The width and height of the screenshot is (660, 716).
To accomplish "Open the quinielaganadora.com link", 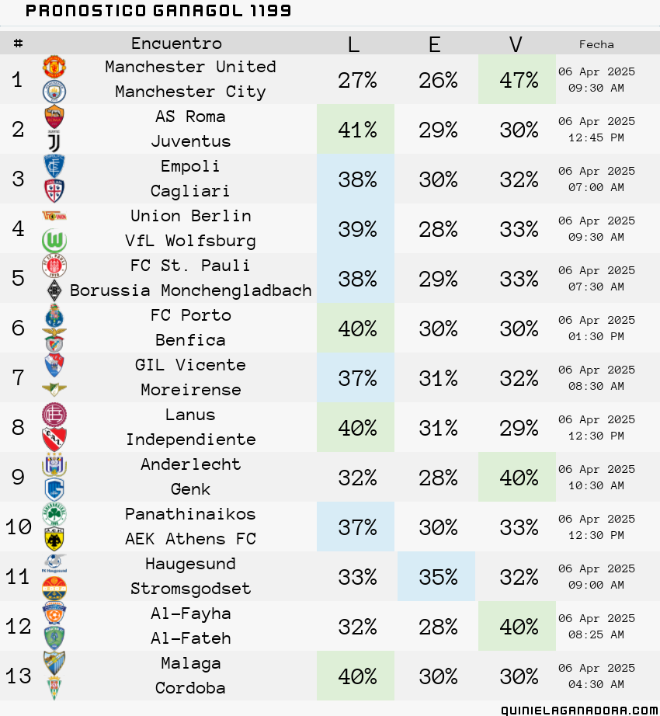I will point(580,710).
